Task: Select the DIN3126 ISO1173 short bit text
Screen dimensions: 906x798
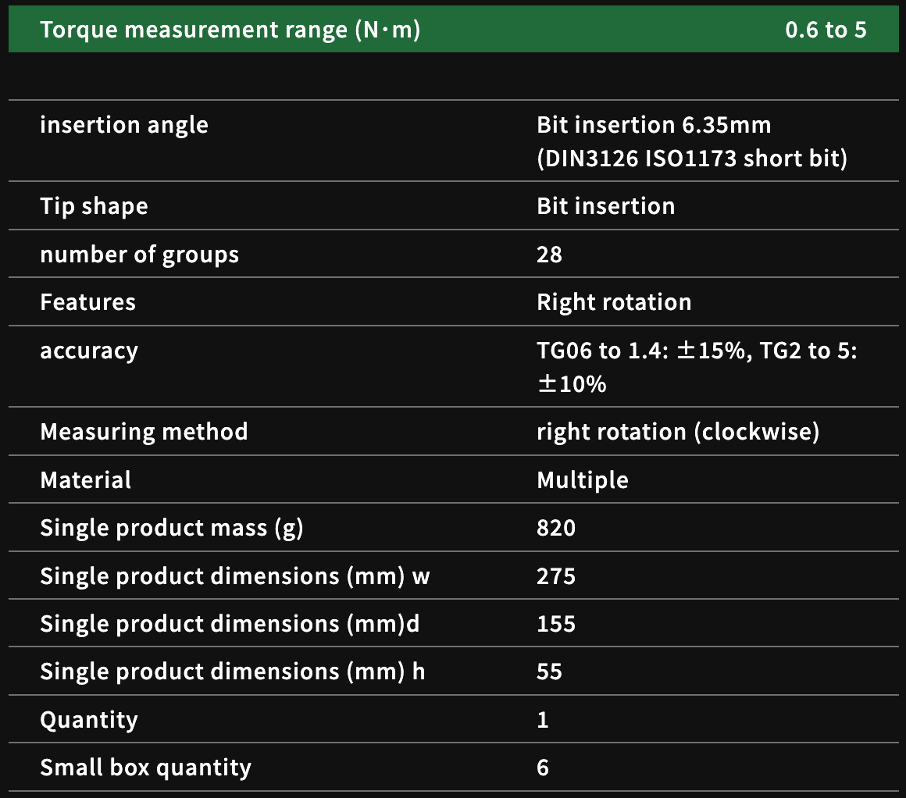Action: pyautogui.click(x=692, y=159)
